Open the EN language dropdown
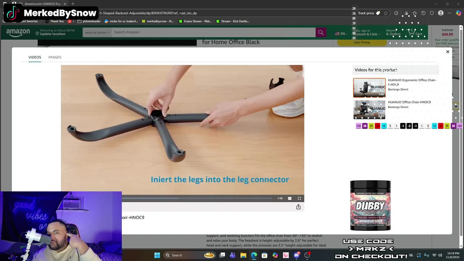 pos(341,34)
